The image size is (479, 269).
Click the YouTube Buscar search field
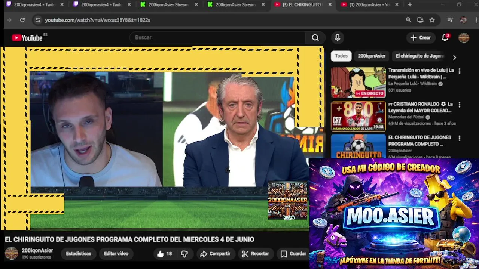point(218,38)
